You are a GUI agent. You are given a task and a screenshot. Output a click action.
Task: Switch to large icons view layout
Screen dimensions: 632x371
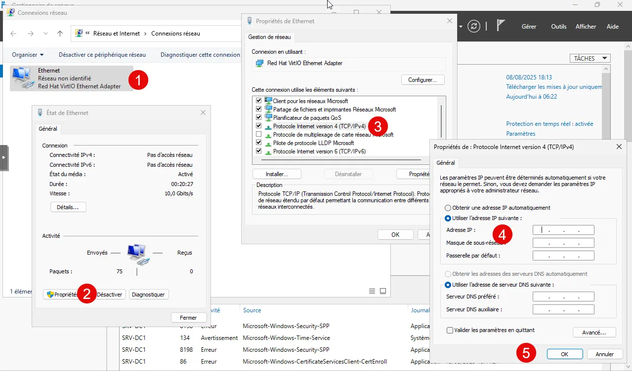[x=383, y=291]
